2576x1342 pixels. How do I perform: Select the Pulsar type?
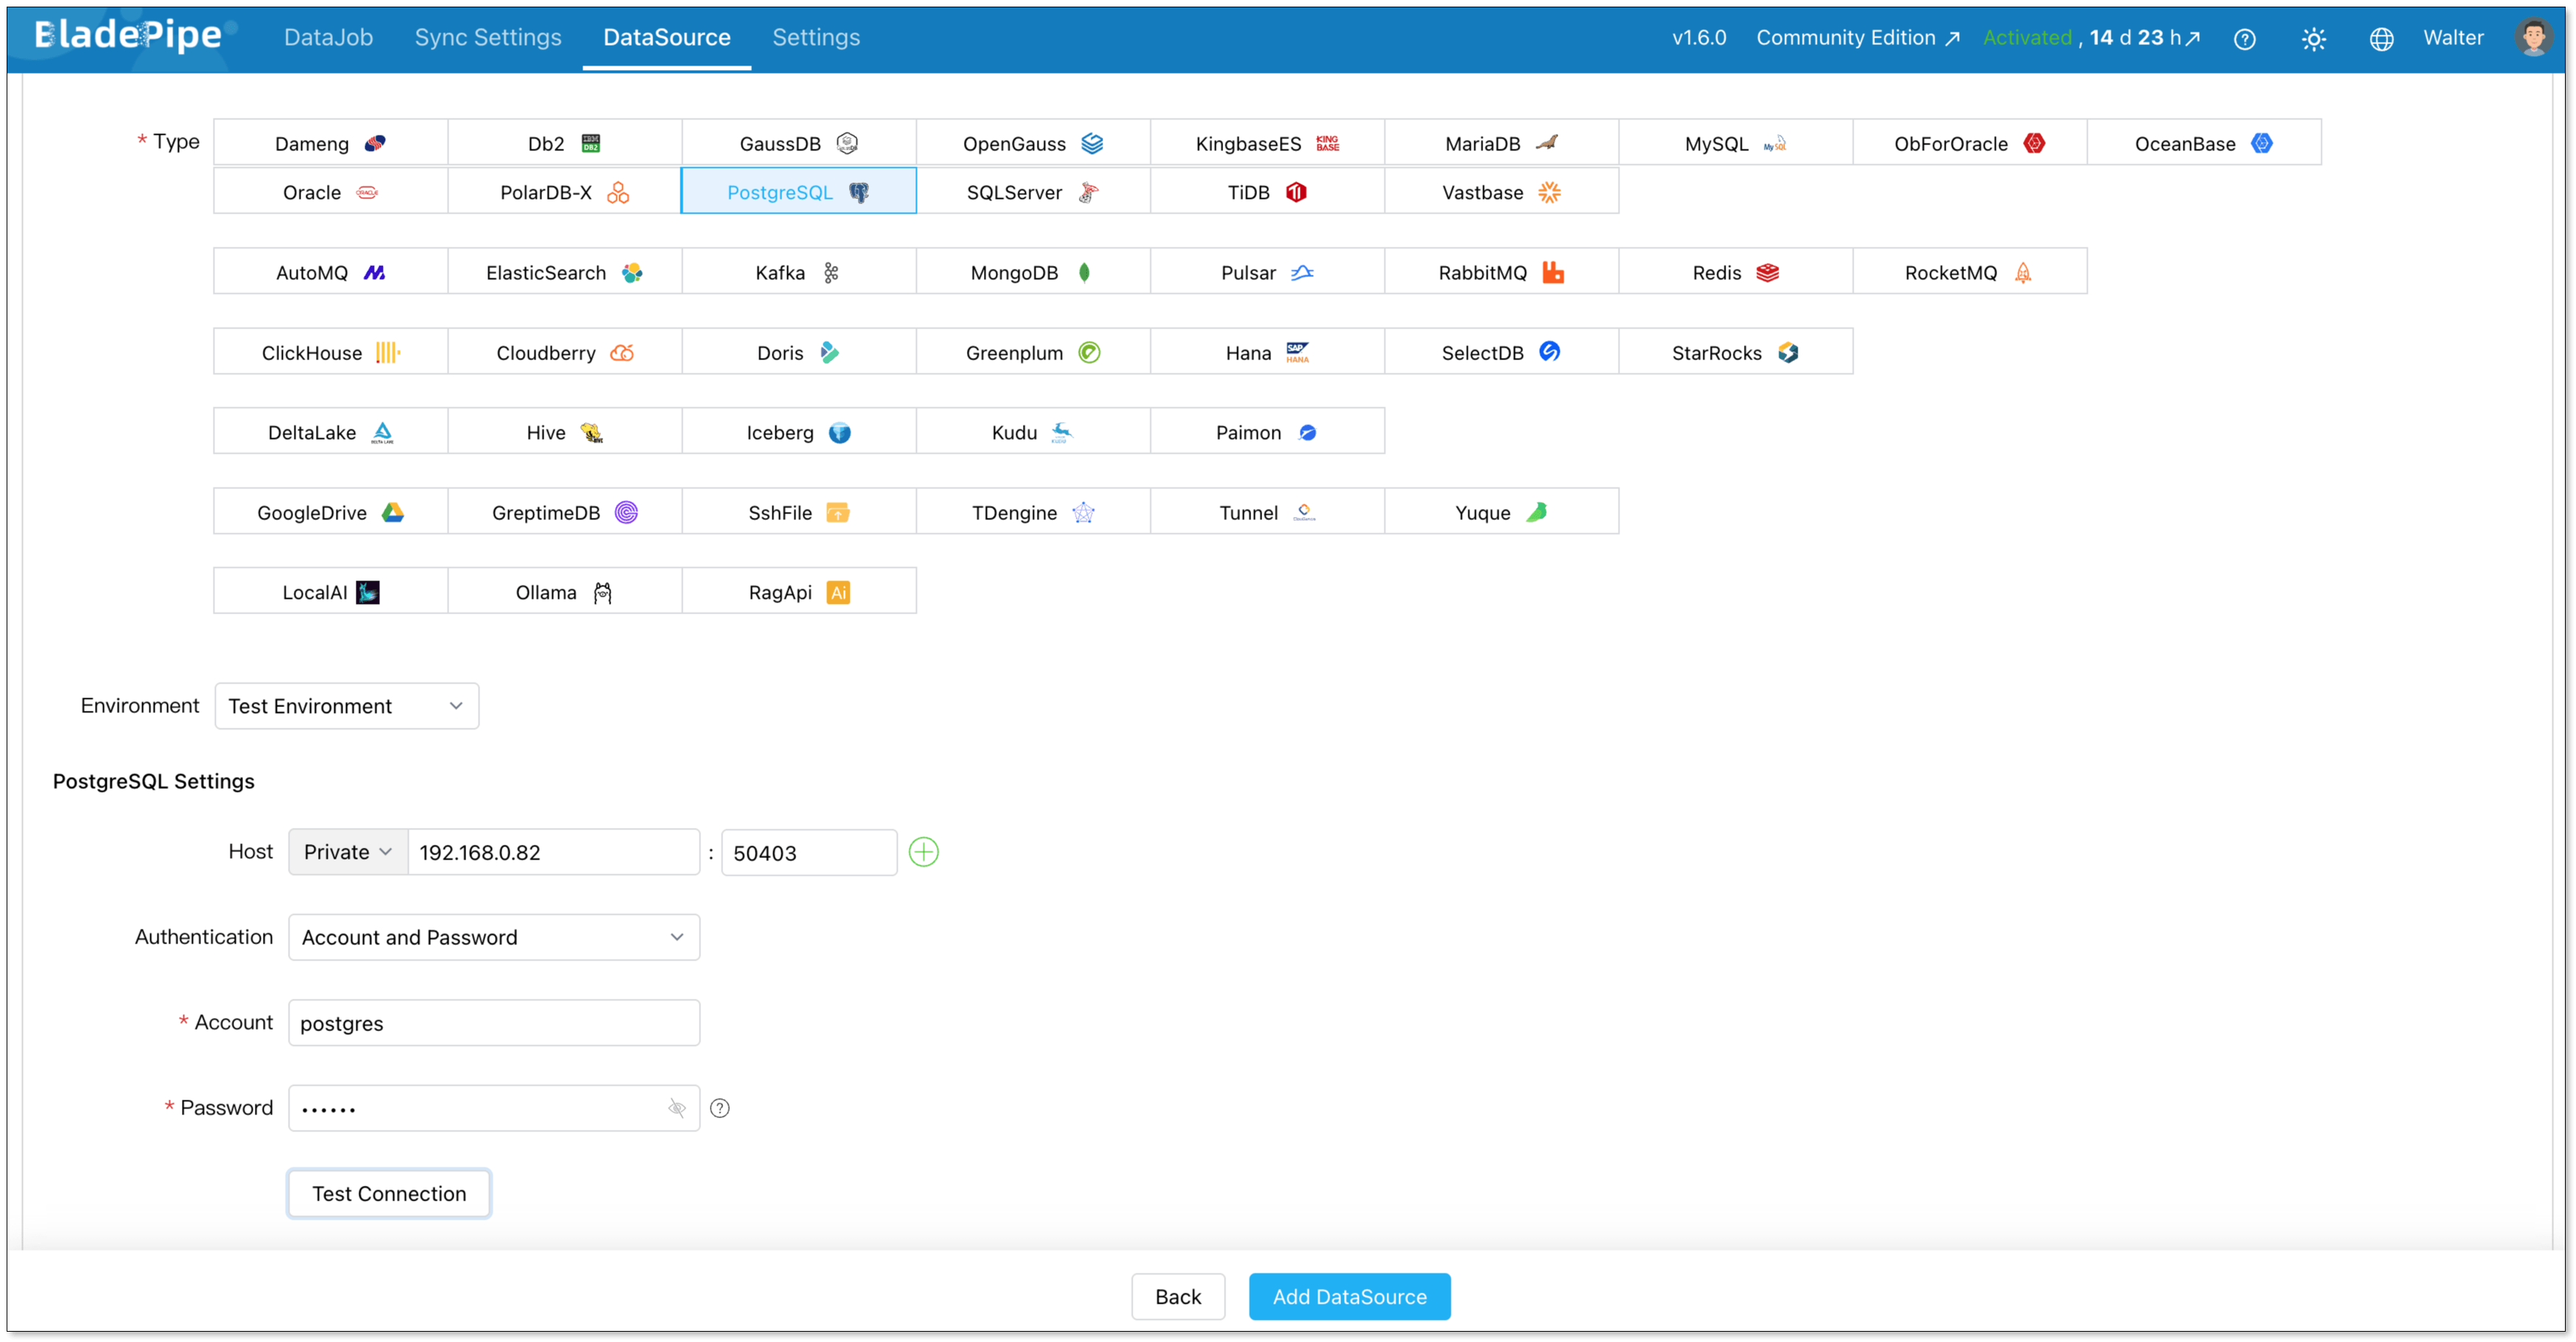tap(1267, 272)
